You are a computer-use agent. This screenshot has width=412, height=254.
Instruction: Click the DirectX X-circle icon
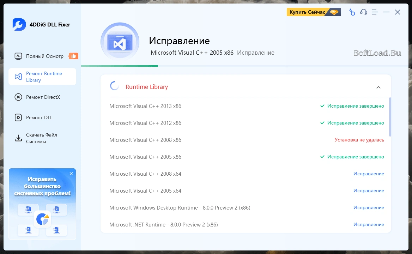click(18, 97)
